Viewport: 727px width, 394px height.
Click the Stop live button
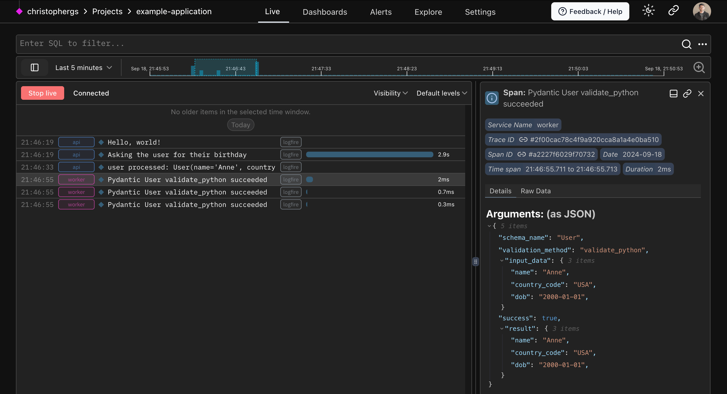tap(43, 93)
